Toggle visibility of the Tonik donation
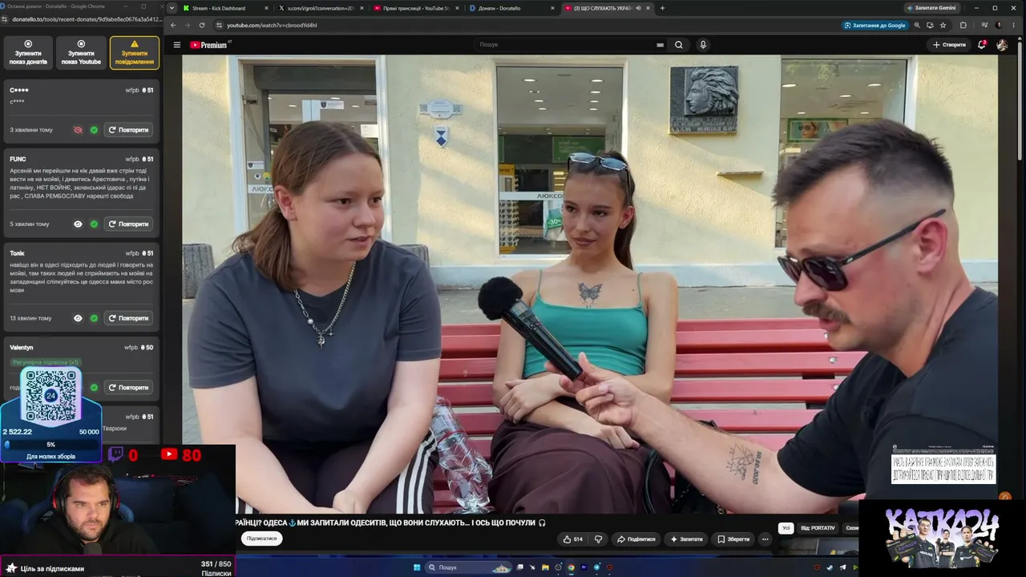Image resolution: width=1026 pixels, height=577 pixels. 78,318
